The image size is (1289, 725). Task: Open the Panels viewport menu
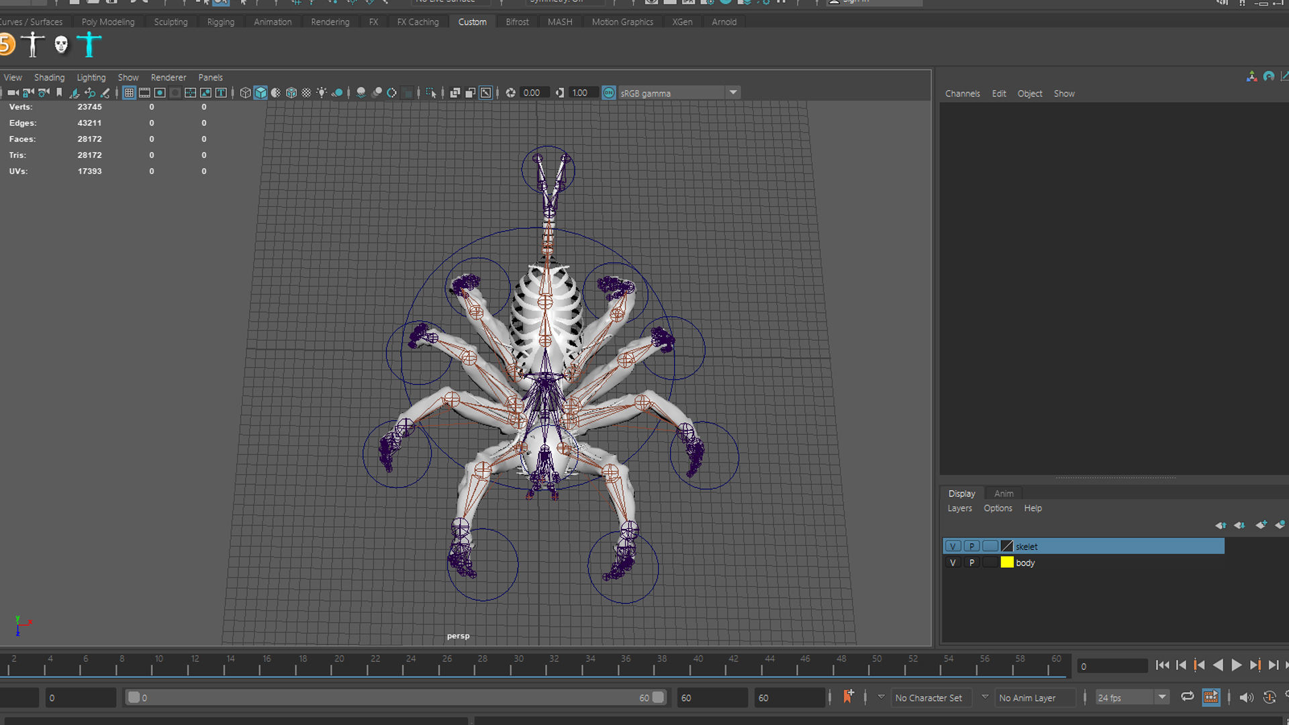point(210,77)
